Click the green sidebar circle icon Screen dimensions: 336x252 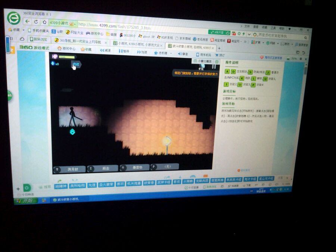(10, 96)
